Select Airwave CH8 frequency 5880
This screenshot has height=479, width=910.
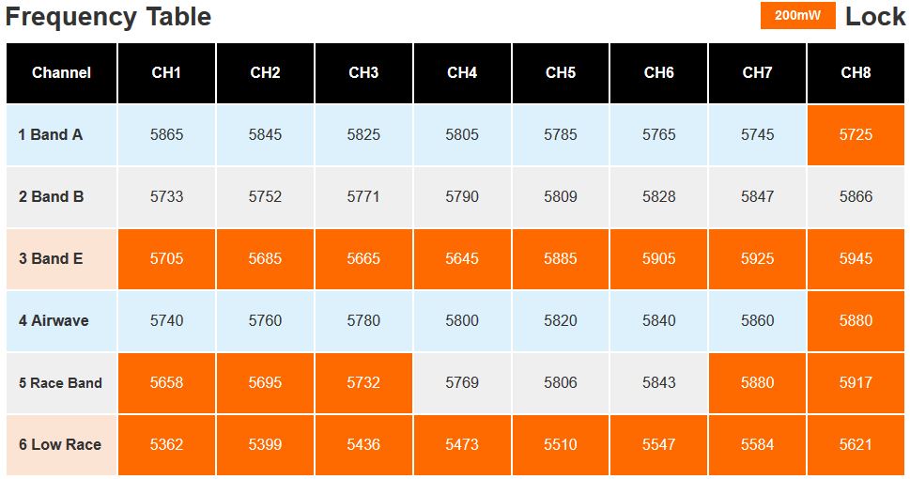pos(856,320)
